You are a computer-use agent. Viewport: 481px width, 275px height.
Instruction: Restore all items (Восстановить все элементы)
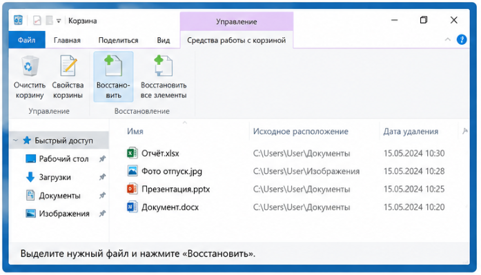(164, 77)
